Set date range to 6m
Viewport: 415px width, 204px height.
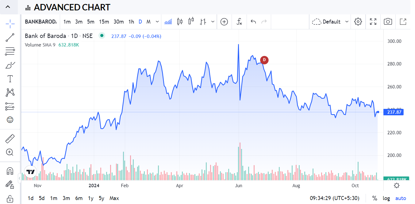click(79, 198)
